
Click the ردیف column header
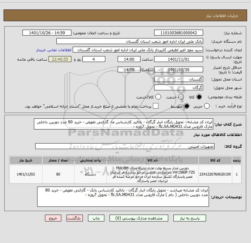(x=237, y=160)
